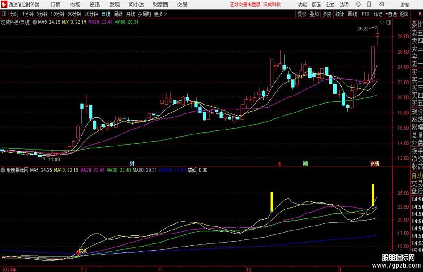
Task: Expand the 汉威科技(日线) indicator dropdown arrow
Action: pos(34,22)
